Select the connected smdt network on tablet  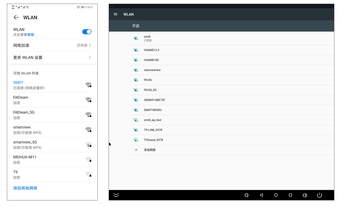pos(231,38)
